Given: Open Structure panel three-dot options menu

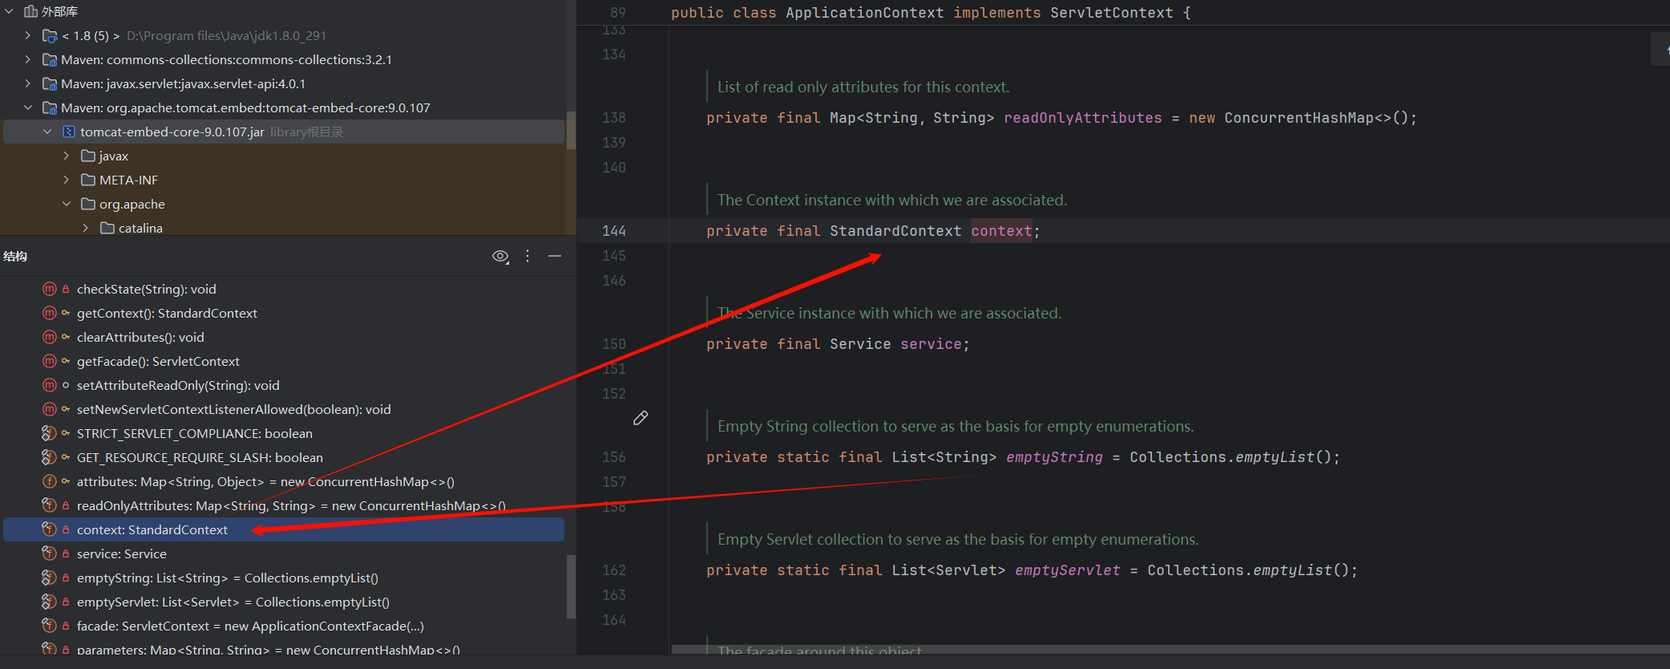Looking at the screenshot, I should 528,256.
